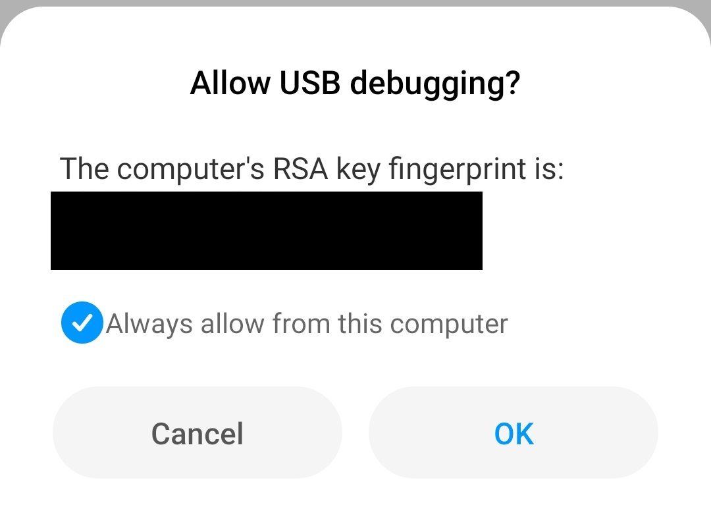
Task: Approve the computer's RSA key
Action: coord(513,432)
